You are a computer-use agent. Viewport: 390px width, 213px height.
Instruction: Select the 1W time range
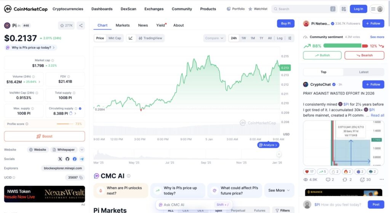pos(244,38)
